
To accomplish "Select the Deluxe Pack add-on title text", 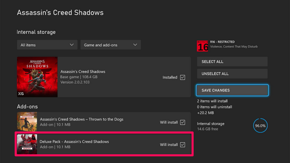I will pyautogui.click(x=74, y=141).
